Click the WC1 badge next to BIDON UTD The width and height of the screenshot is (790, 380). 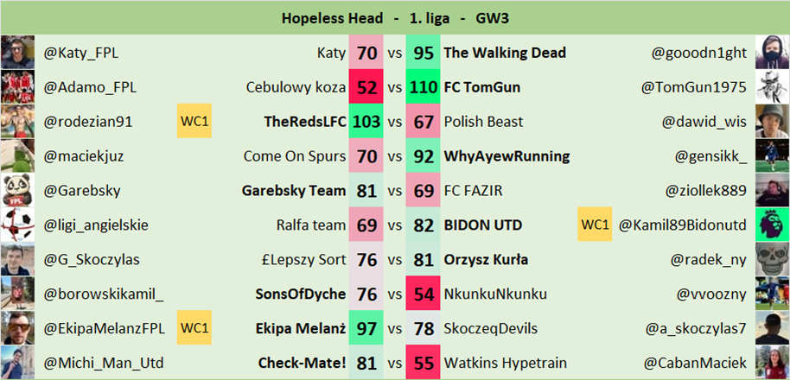click(x=595, y=225)
